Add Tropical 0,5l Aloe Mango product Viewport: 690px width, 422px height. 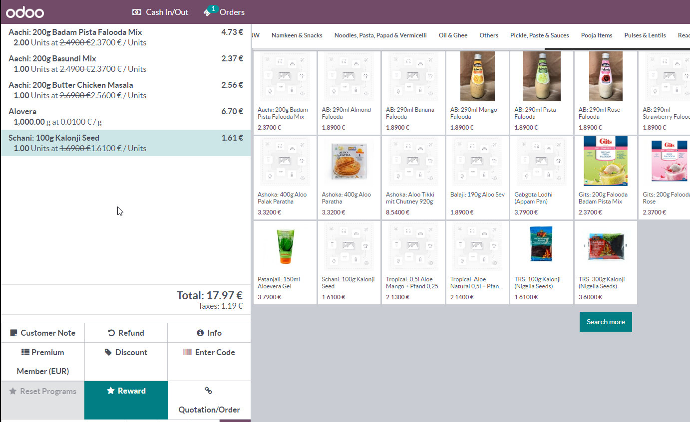point(413,262)
